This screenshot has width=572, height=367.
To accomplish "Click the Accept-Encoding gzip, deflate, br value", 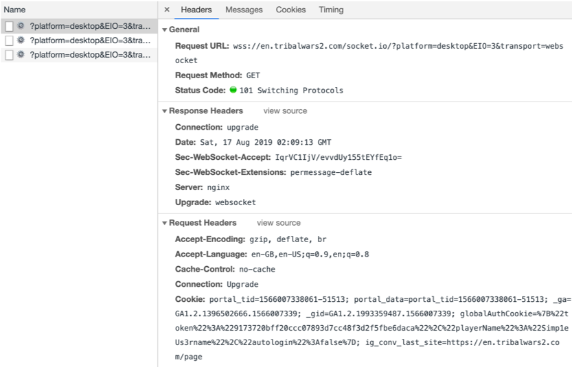I will click(288, 239).
